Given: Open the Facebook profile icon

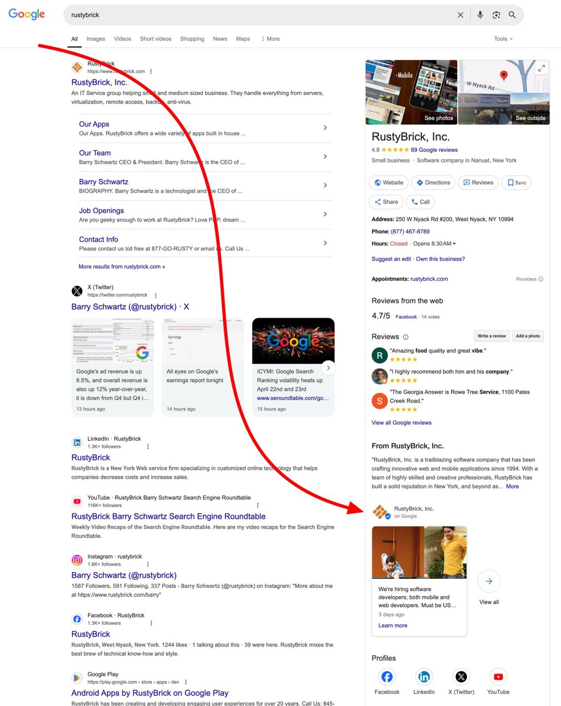Looking at the screenshot, I should 387,677.
